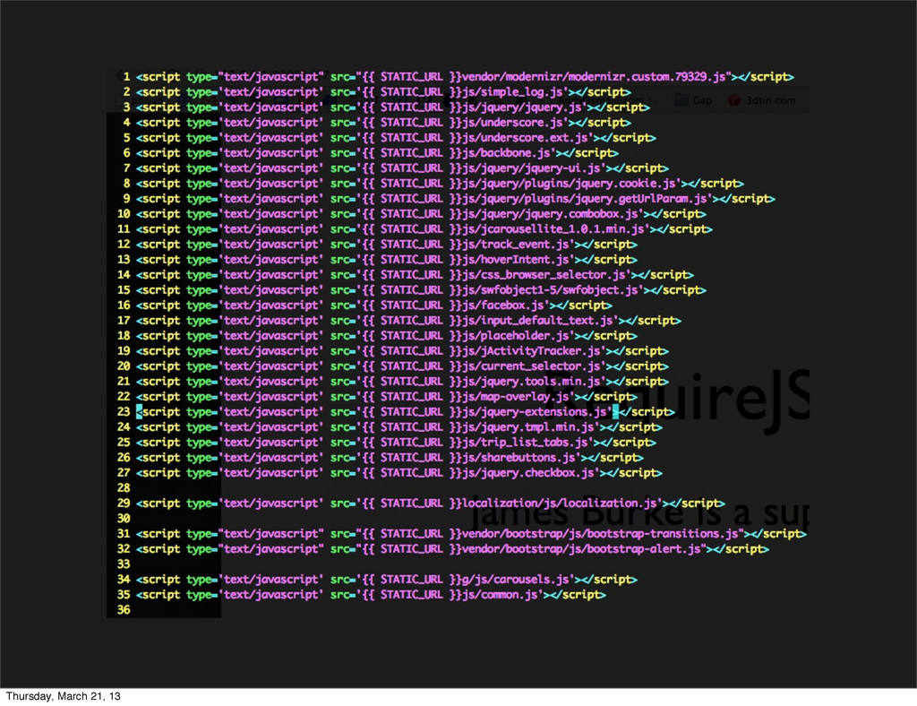
Task: Click js/underscore.js on line 4
Action: tap(513, 122)
